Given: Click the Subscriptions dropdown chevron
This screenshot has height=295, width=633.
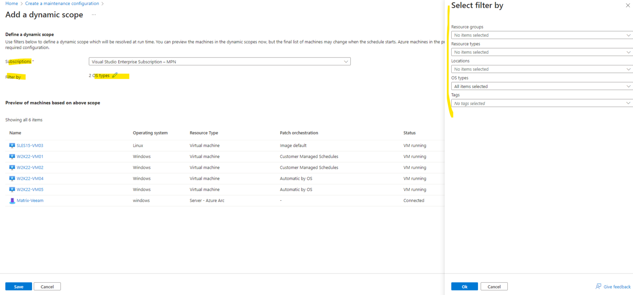Looking at the screenshot, I should (x=346, y=61).
